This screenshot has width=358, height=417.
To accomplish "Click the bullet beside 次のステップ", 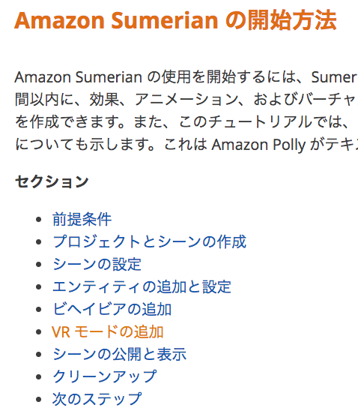I will coord(39,400).
